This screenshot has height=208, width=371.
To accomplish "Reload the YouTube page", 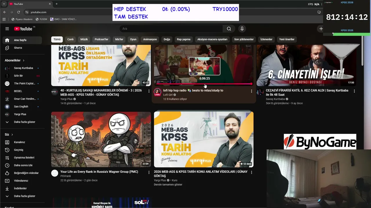I will [19, 12].
